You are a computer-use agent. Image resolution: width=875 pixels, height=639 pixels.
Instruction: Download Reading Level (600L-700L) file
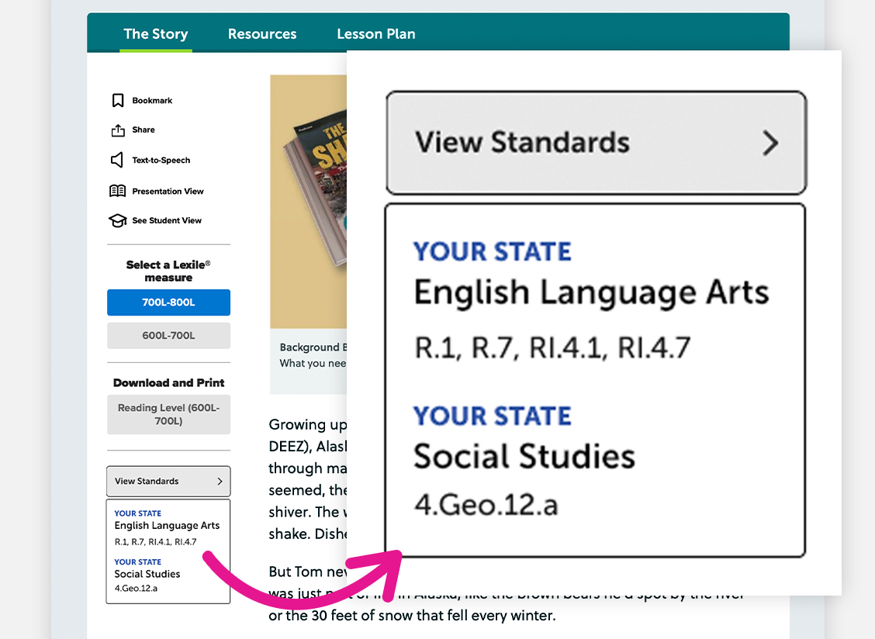click(x=168, y=414)
